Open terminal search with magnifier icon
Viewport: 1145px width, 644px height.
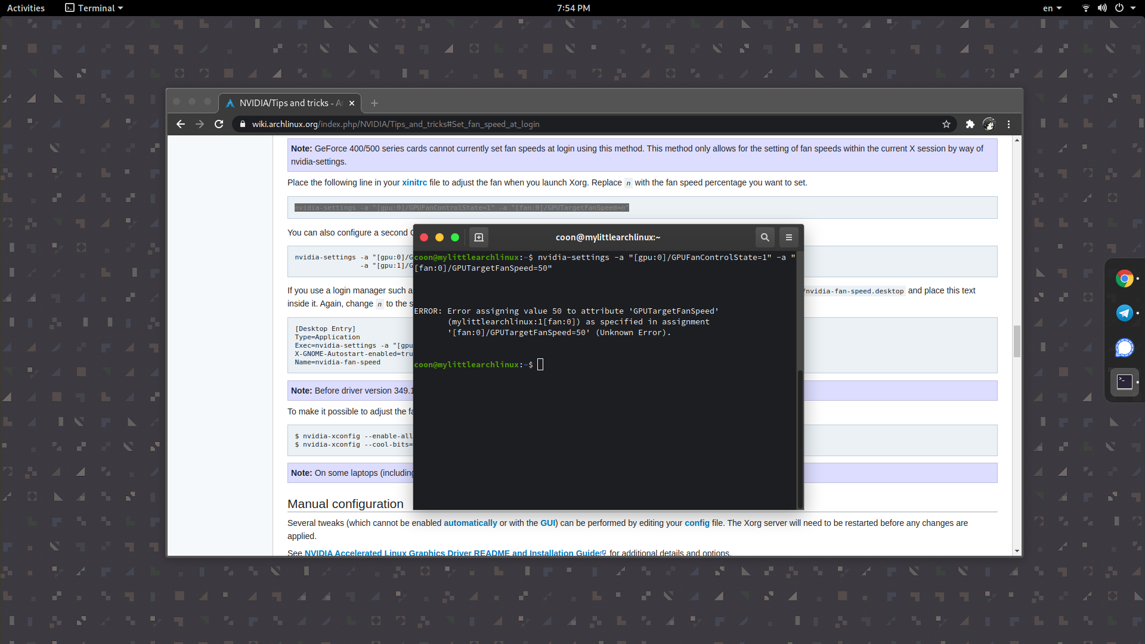[765, 237]
